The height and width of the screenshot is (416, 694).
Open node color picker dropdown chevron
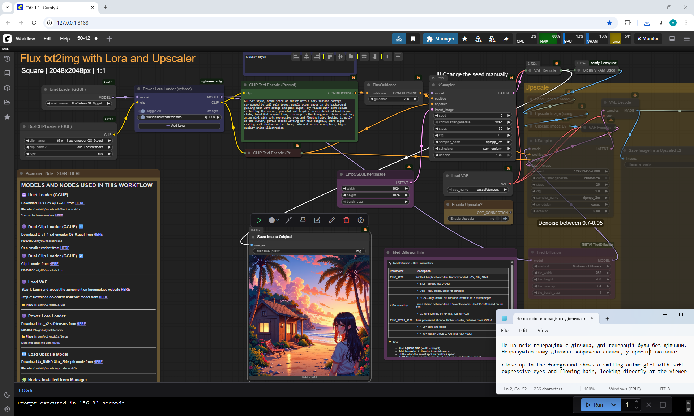point(277,220)
